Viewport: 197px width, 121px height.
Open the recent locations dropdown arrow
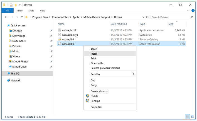(x=17, y=17)
